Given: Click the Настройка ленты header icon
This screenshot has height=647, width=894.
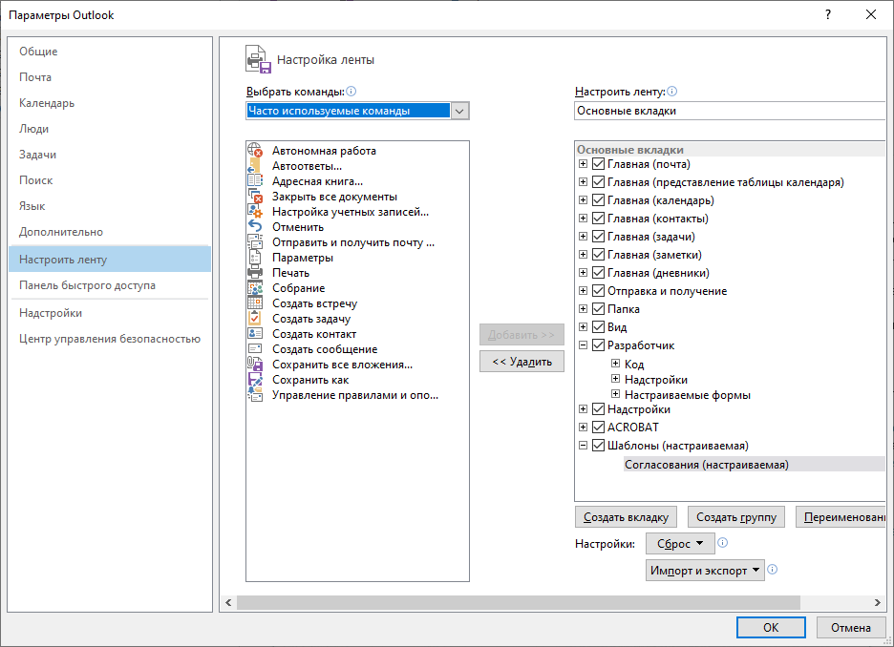Looking at the screenshot, I should click(x=258, y=59).
